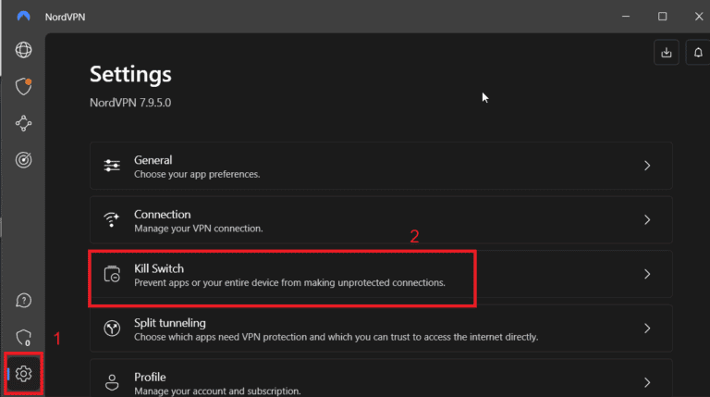Open Split tunneling settings
Screen dimensions: 710x397
point(370,329)
